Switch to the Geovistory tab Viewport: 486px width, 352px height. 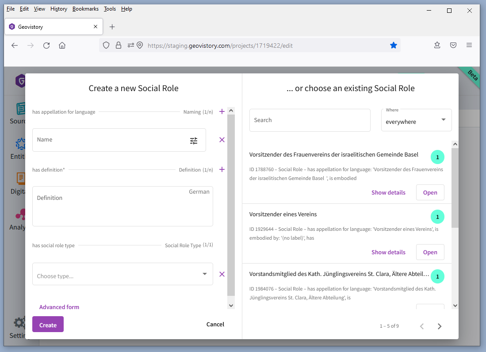(x=54, y=27)
